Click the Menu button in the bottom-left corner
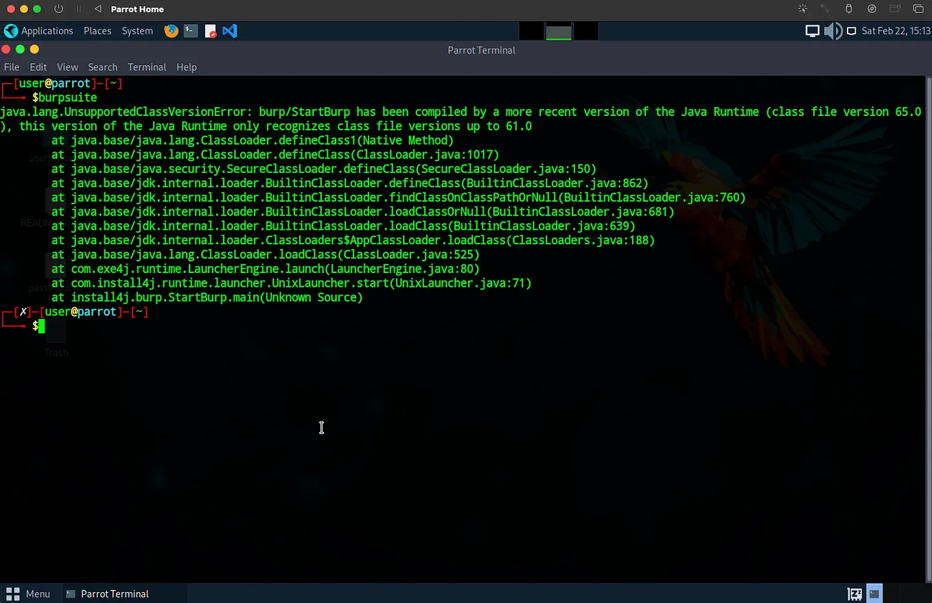 tap(30, 593)
